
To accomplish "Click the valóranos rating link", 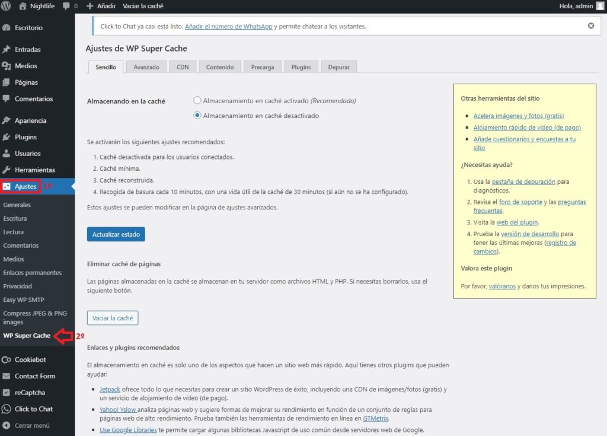I will pyautogui.click(x=502, y=286).
